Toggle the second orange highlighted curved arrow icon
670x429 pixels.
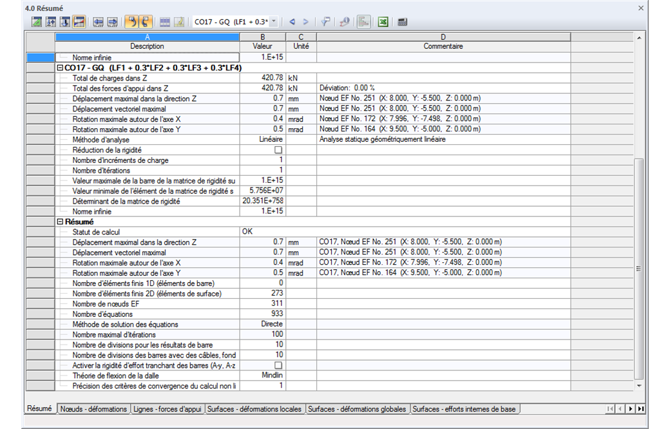[146, 22]
